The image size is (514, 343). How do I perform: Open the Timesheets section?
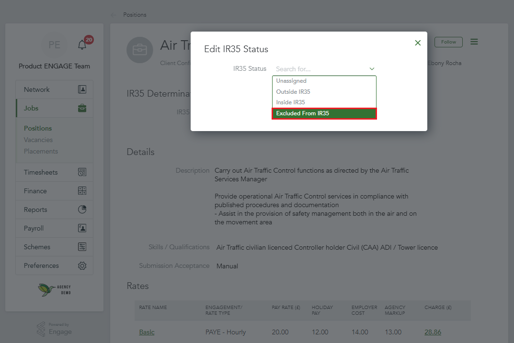click(x=55, y=172)
